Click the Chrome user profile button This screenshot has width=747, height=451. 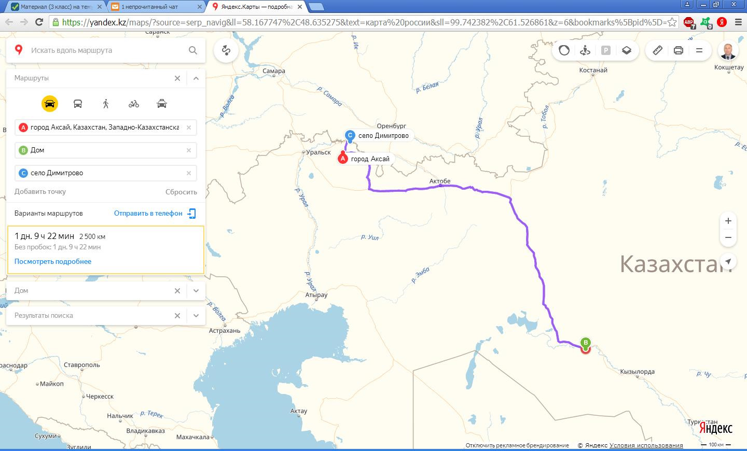click(x=687, y=5)
